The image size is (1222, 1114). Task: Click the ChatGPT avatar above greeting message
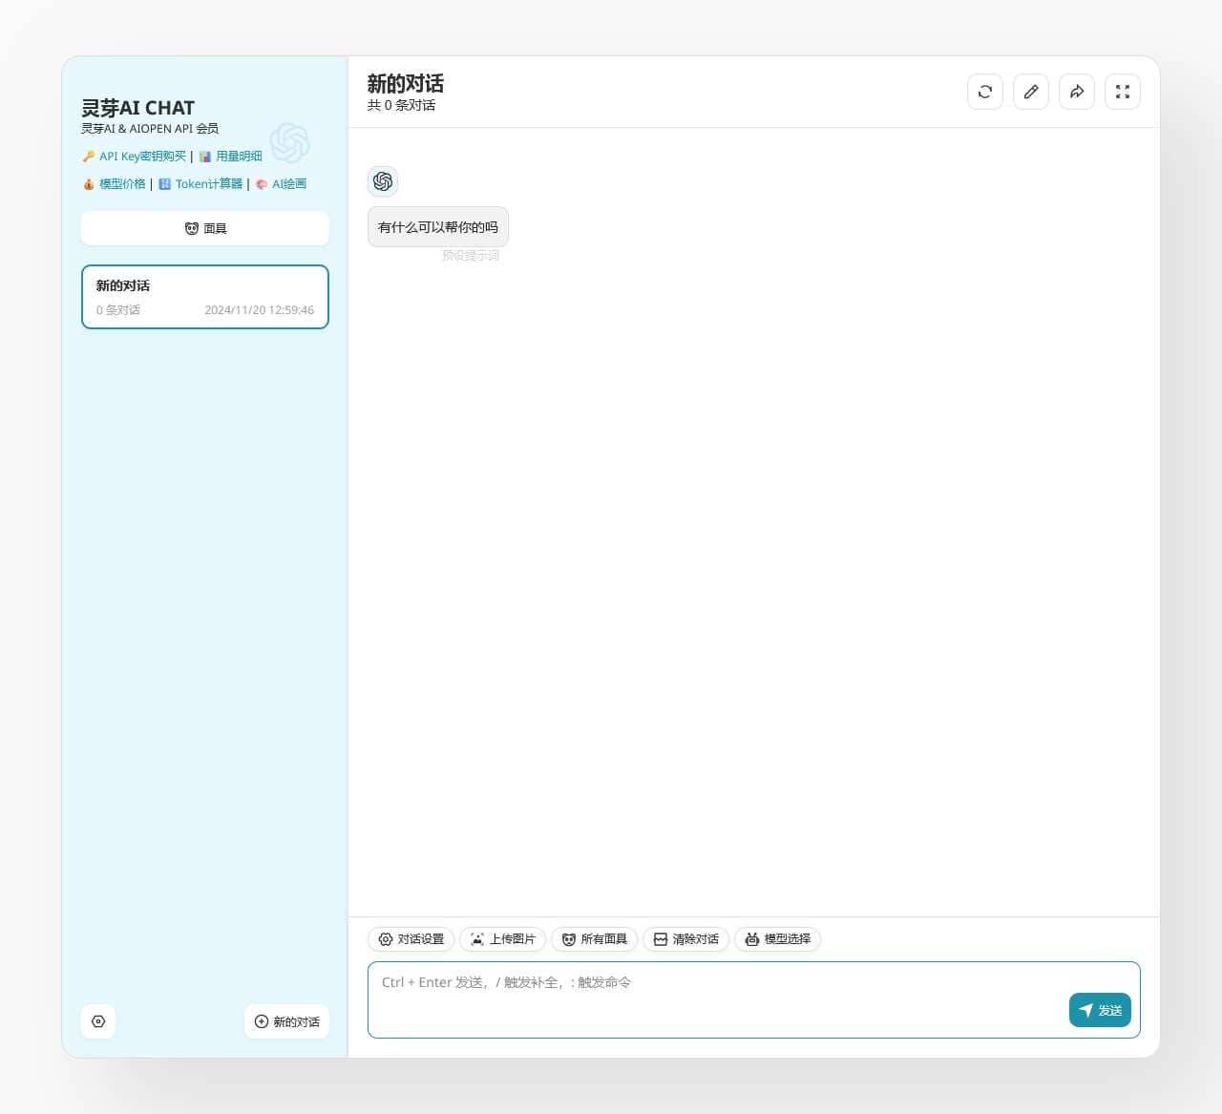383,181
